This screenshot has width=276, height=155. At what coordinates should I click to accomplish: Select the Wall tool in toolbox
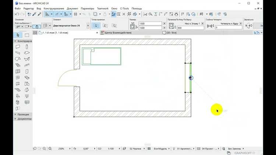pyautogui.click(x=18, y=47)
